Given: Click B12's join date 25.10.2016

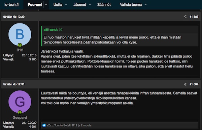Looking at the screenshot, I should pos(29,55).
